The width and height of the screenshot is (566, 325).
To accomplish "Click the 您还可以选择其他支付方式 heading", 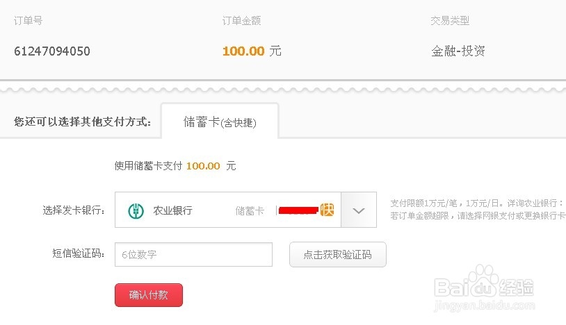I will tap(82, 122).
